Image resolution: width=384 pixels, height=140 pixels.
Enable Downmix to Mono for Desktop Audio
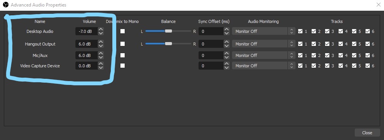click(122, 31)
